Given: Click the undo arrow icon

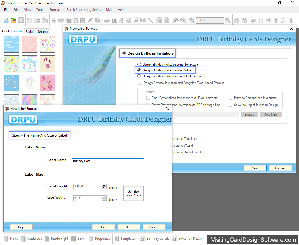Looking at the screenshot, I should pos(175,20).
